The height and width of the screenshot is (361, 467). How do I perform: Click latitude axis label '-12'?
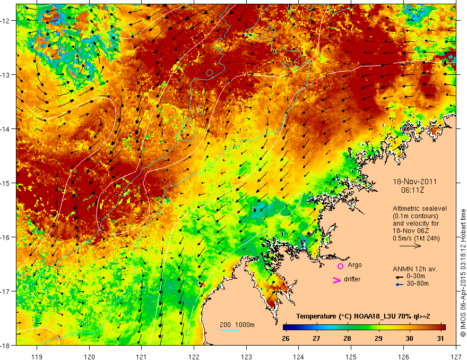point(5,21)
